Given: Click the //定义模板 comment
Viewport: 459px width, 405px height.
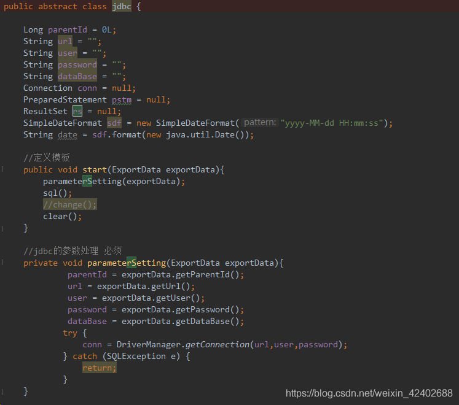Looking at the screenshot, I should click(x=47, y=157).
